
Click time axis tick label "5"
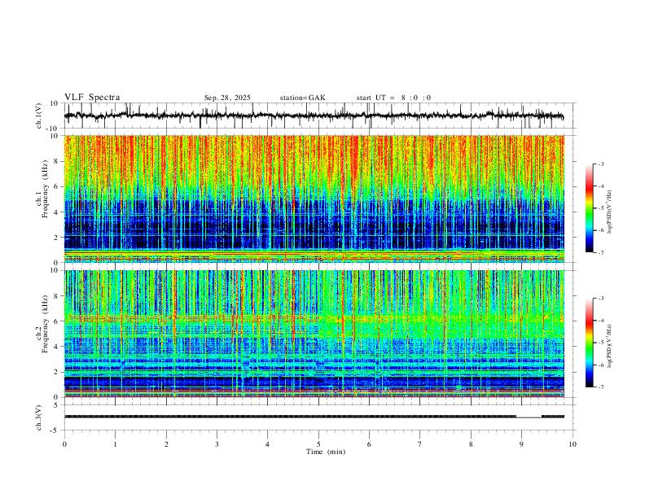pos(318,444)
